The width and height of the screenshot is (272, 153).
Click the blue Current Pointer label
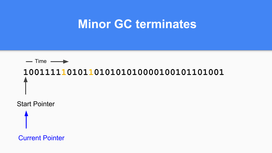[x=41, y=138]
